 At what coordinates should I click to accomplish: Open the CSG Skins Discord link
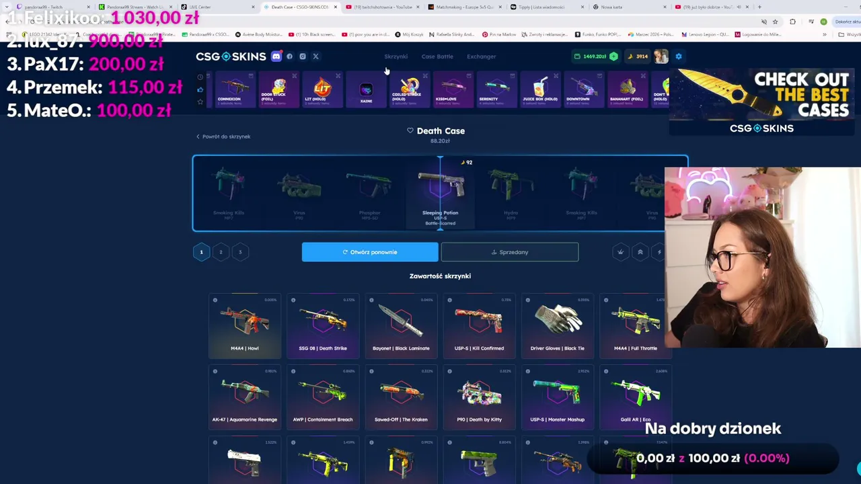point(276,56)
